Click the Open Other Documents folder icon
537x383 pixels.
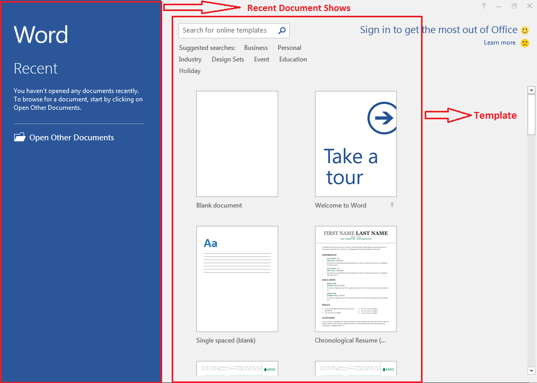click(19, 137)
